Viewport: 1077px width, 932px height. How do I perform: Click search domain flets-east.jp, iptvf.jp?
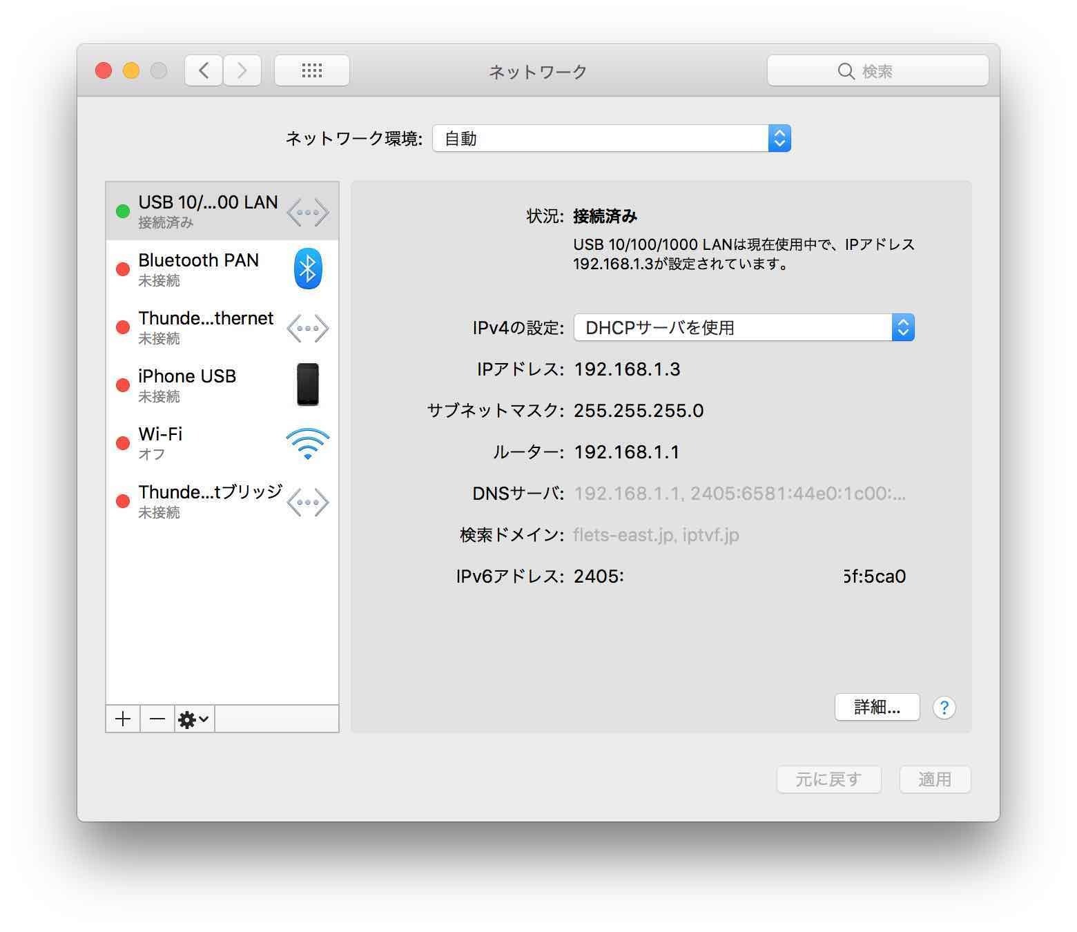pyautogui.click(x=656, y=535)
